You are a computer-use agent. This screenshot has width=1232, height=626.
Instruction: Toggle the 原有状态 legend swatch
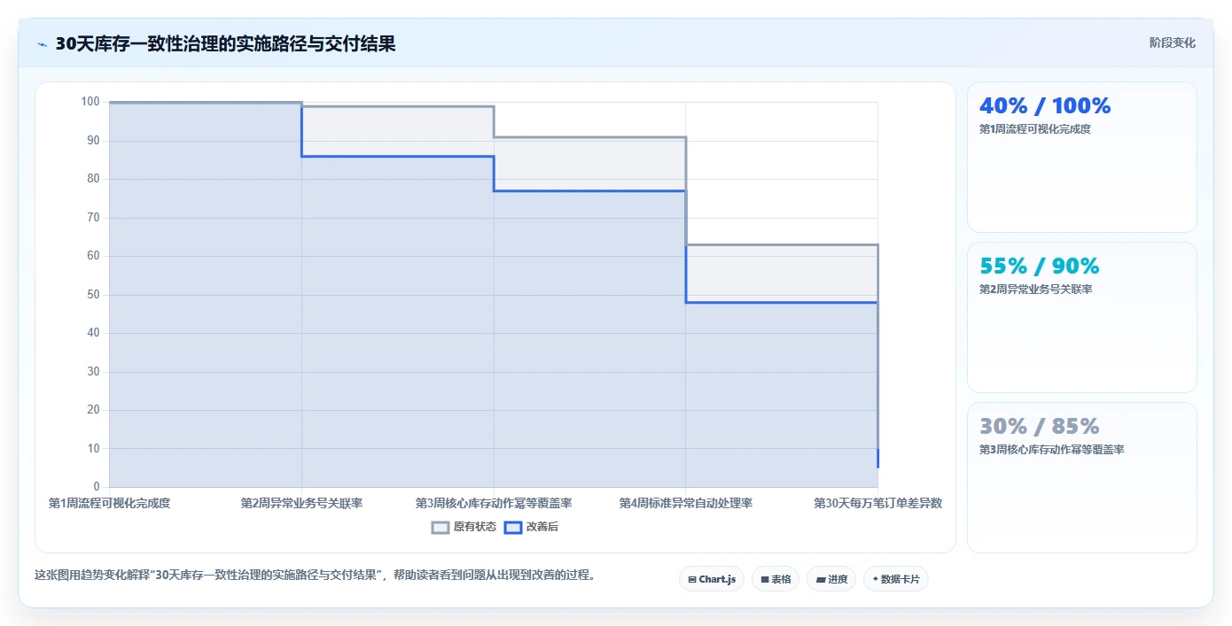pyautogui.click(x=441, y=527)
